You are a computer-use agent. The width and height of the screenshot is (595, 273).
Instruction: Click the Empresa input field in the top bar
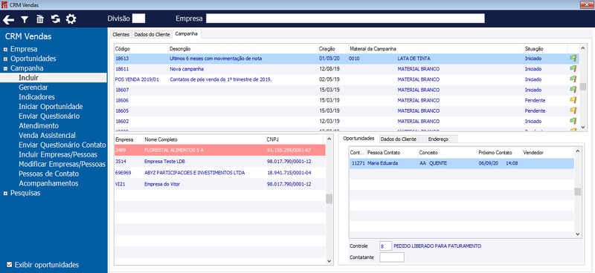[x=345, y=19]
